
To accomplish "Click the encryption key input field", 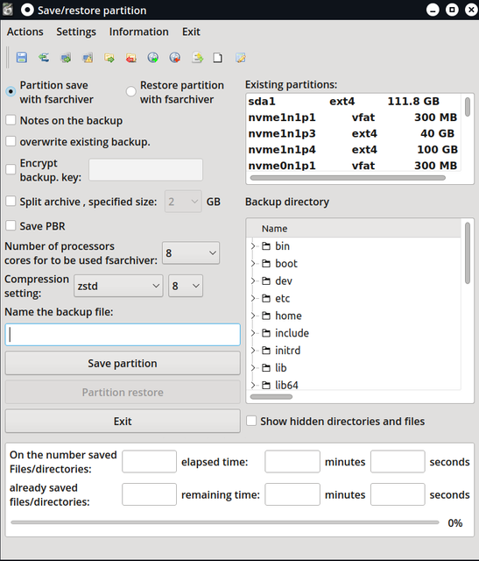I will click(x=146, y=169).
